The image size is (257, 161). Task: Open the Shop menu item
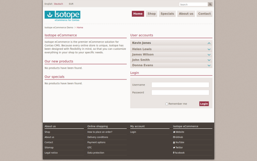(x=152, y=14)
